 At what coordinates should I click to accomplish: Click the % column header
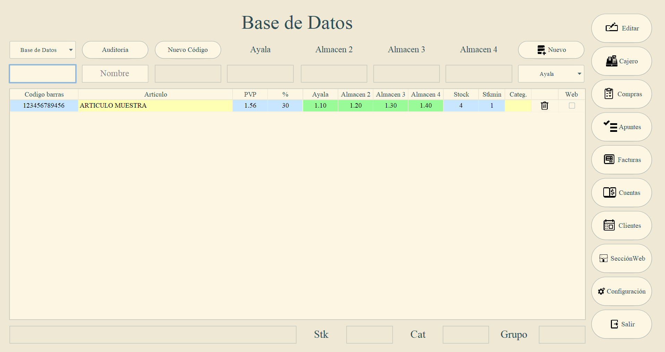point(285,94)
